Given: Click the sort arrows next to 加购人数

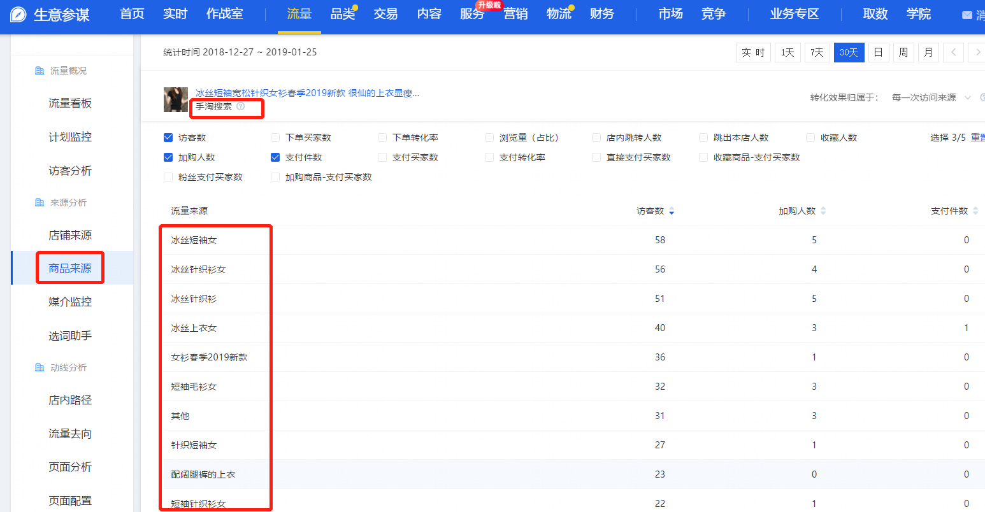Looking at the screenshot, I should 823,211.
